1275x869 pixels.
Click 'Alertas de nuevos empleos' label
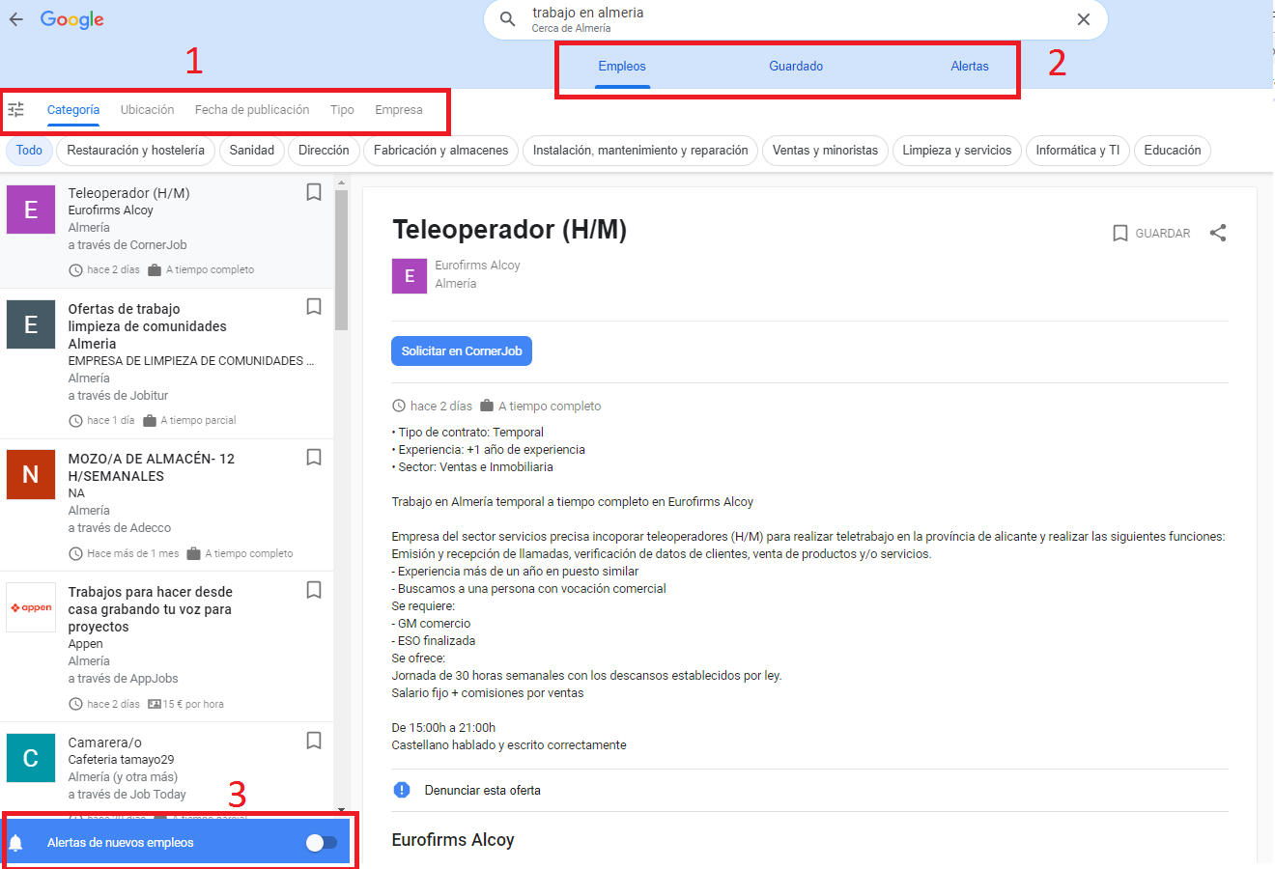tap(121, 843)
